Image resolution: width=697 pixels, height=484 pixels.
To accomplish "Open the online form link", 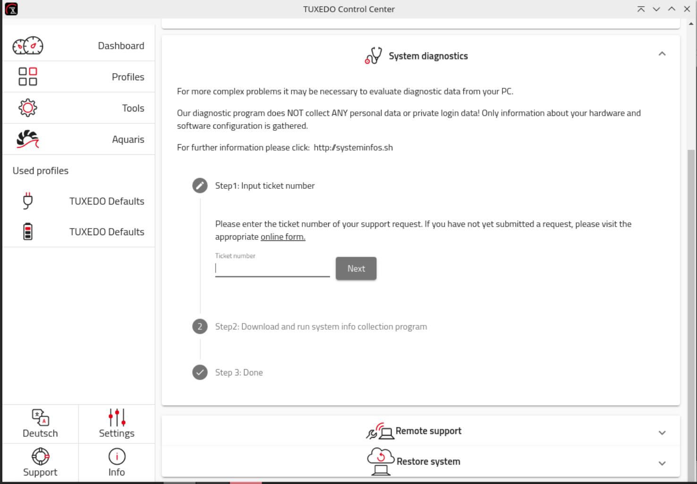I will point(283,237).
